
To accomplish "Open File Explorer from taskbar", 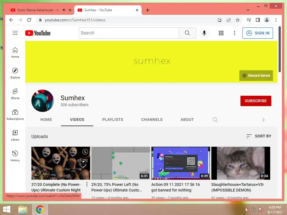I will (23, 209).
